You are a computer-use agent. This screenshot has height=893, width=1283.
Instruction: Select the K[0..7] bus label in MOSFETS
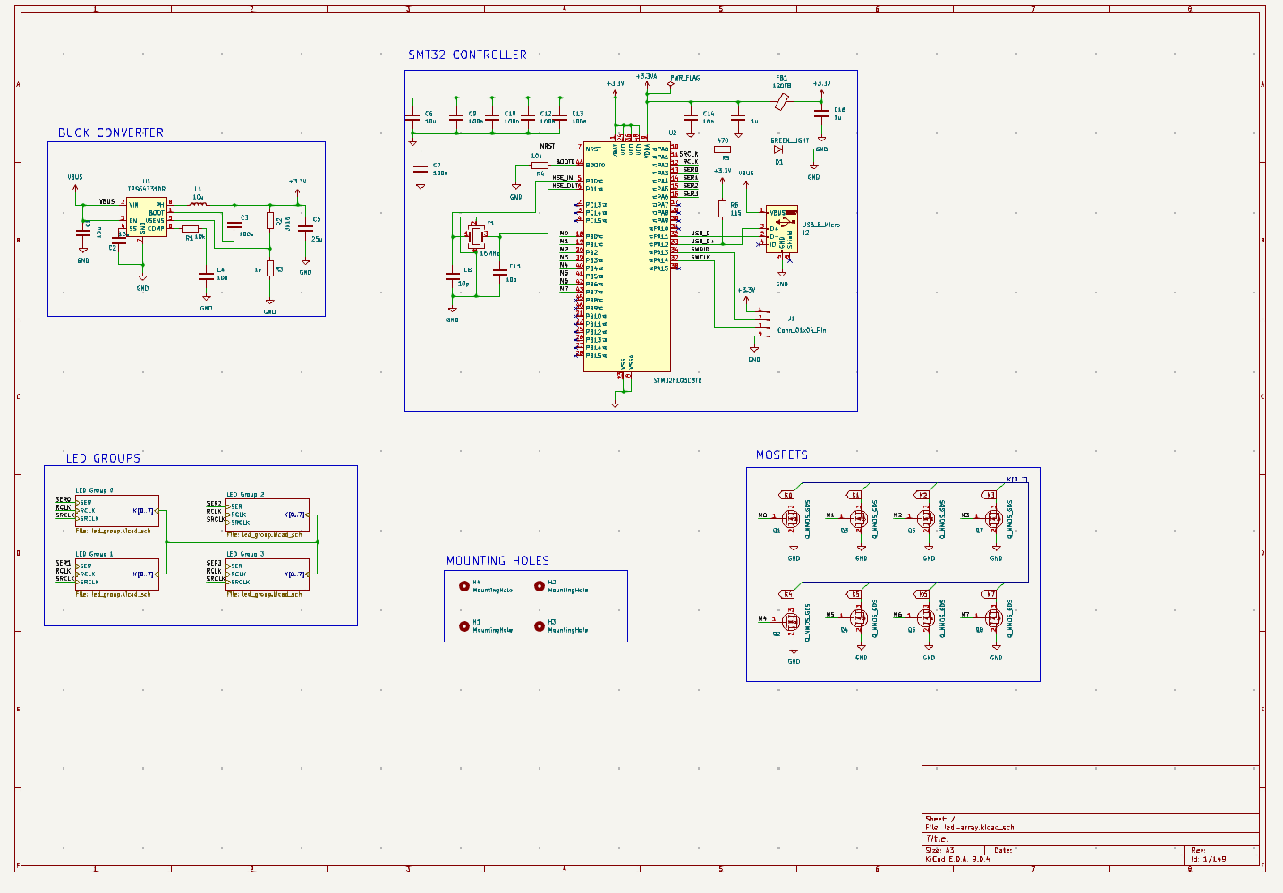pyautogui.click(x=1017, y=480)
